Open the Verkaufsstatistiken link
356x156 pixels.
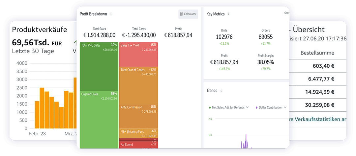[x=317, y=119]
